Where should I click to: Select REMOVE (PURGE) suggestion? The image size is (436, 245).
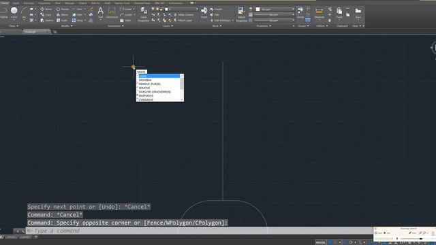159,84
